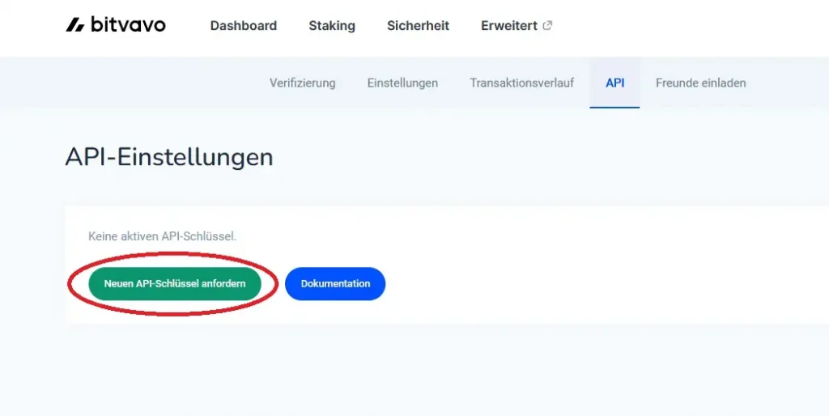Click the API-Einstellungen page heading

click(x=169, y=158)
